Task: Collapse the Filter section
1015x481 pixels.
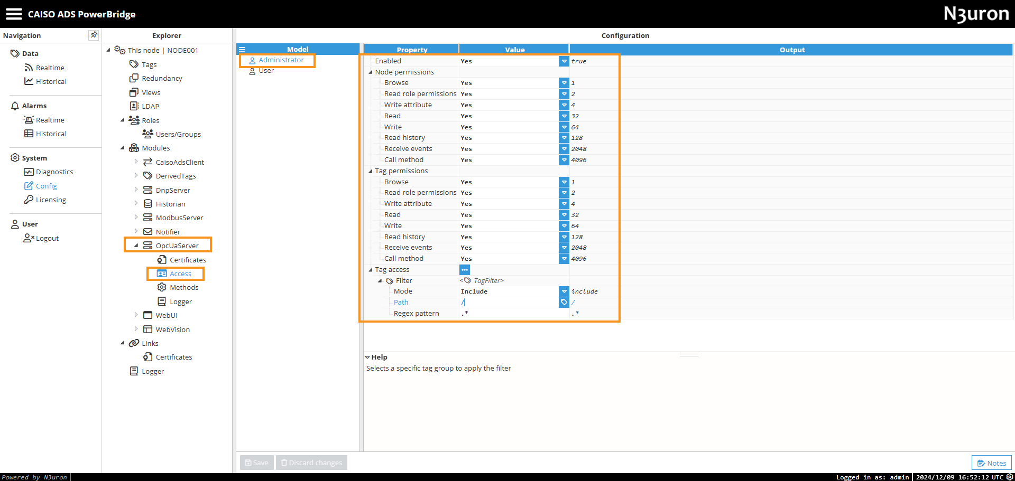Action: pos(380,281)
